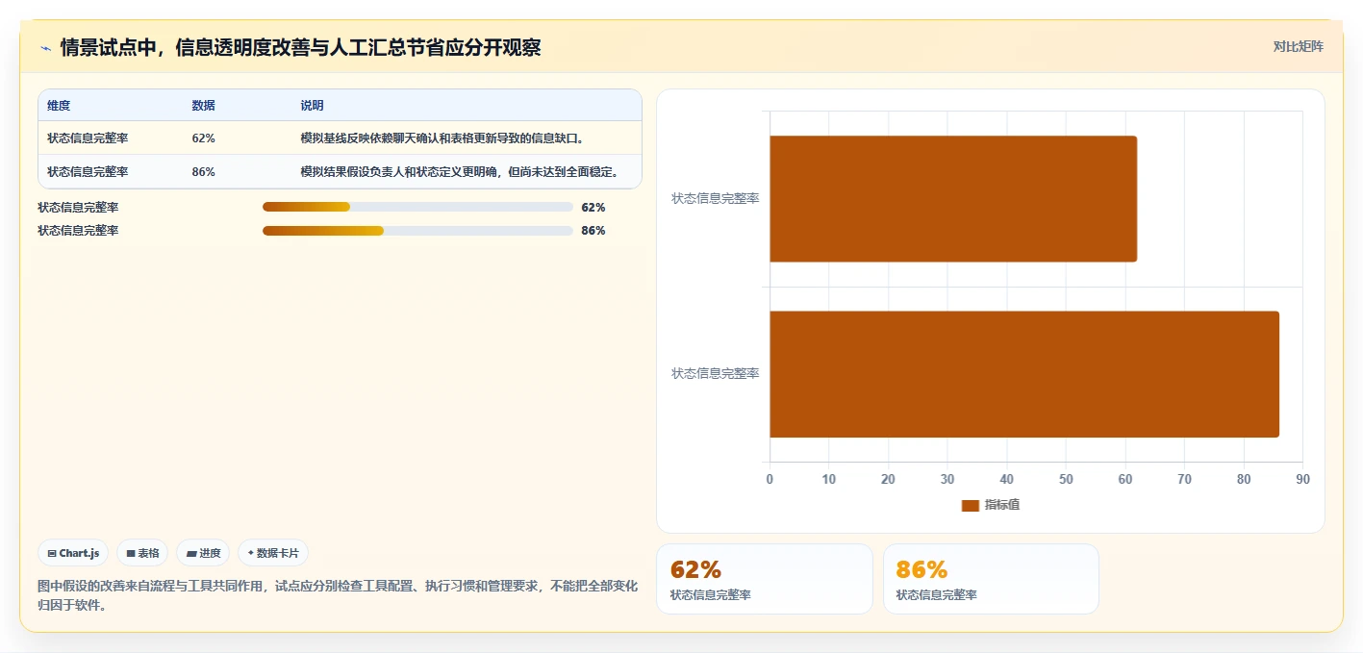Click the 50 tick on chart axis
1363x653 pixels.
click(1066, 479)
